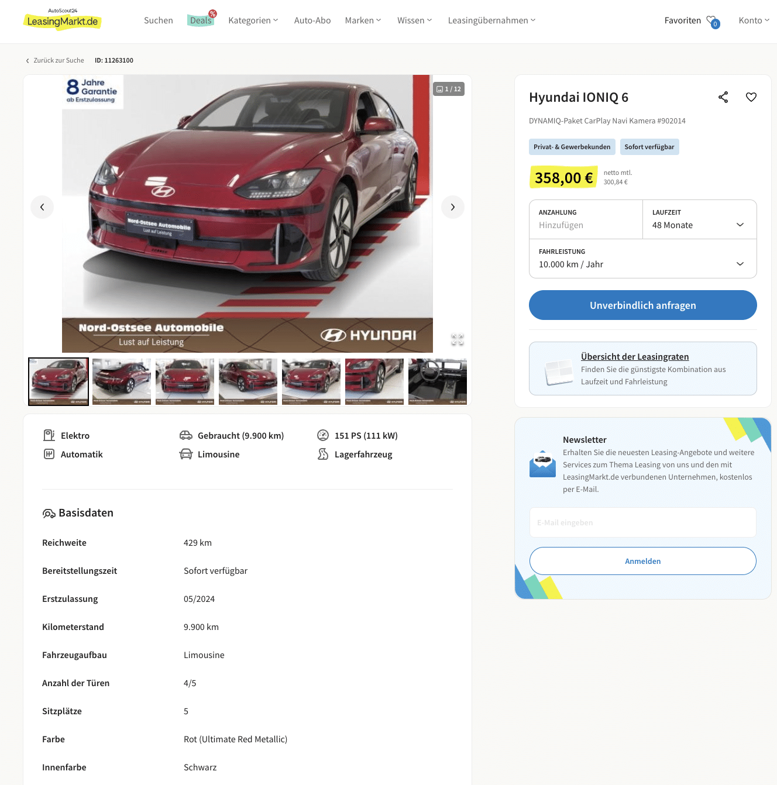Click the Anmelden newsletter button
This screenshot has width=777, height=785.
click(643, 561)
